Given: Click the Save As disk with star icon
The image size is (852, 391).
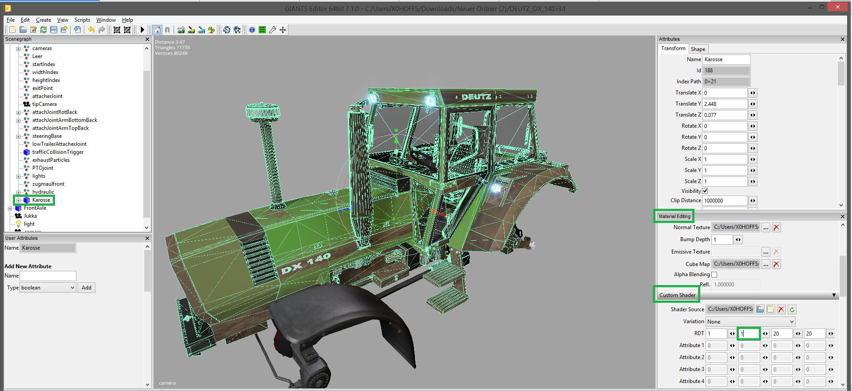Looking at the screenshot, I should point(64,30).
